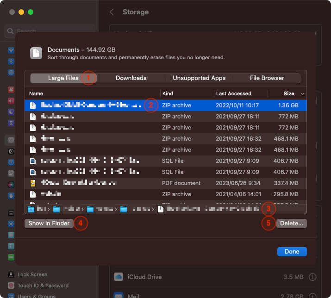331x298 pixels.
Task: Sort list by the Name column
Action: point(36,93)
